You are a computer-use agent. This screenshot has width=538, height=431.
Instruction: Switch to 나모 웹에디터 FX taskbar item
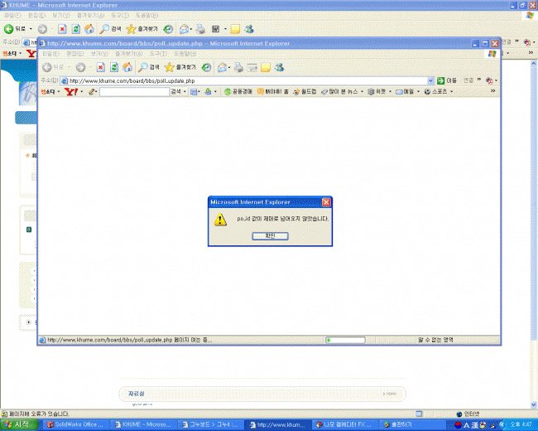[x=344, y=425]
